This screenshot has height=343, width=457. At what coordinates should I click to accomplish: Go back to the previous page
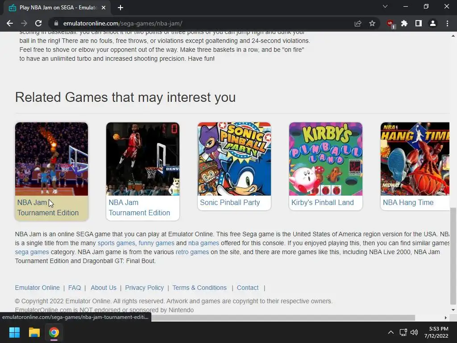(x=10, y=23)
